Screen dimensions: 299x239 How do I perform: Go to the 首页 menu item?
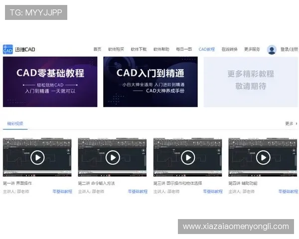(97, 49)
